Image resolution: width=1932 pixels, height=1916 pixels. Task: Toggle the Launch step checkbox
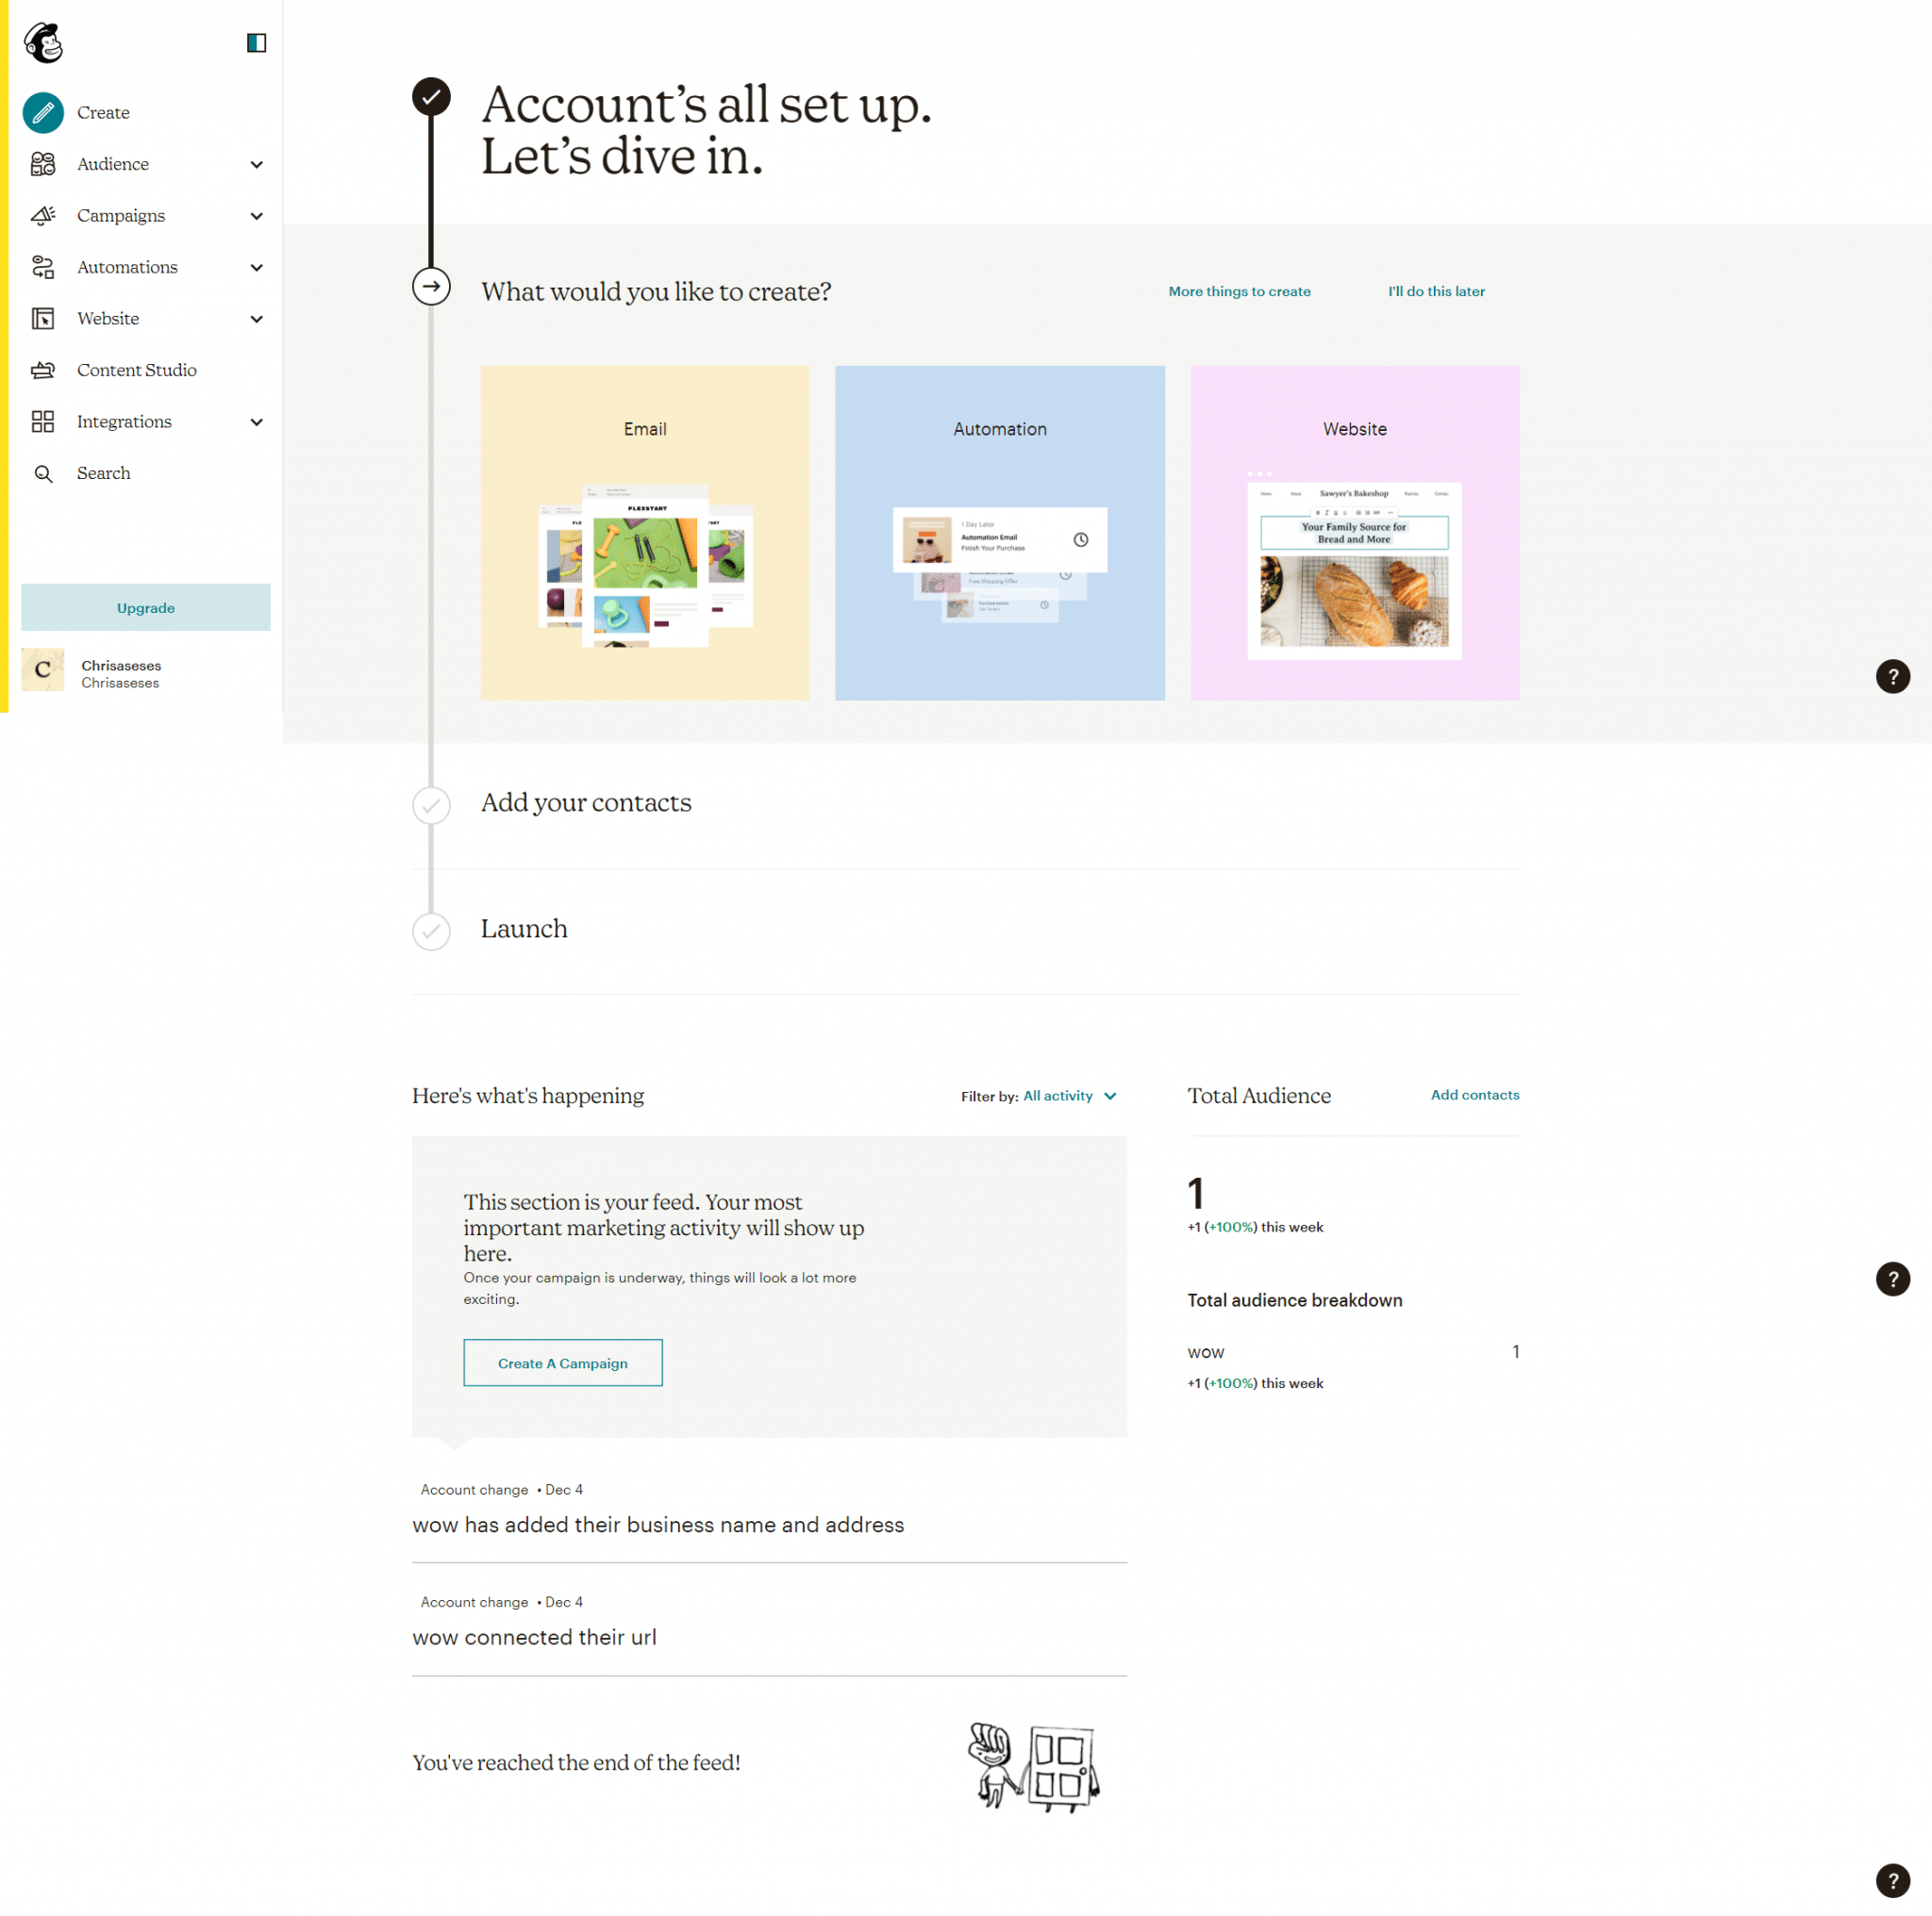435,930
